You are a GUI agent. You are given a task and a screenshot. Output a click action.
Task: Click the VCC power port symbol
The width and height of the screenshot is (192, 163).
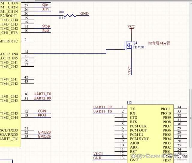tap(131, 27)
